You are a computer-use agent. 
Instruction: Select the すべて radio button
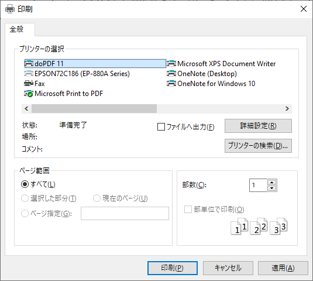25,184
